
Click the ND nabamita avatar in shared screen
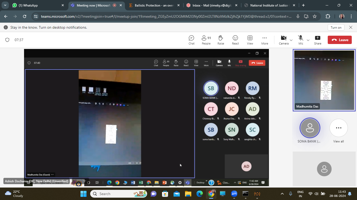(x=232, y=88)
